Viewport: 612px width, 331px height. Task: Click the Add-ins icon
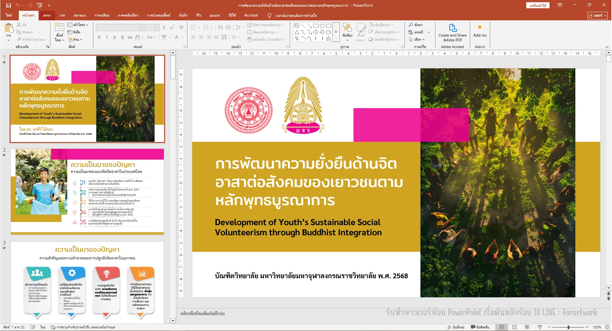tap(480, 27)
